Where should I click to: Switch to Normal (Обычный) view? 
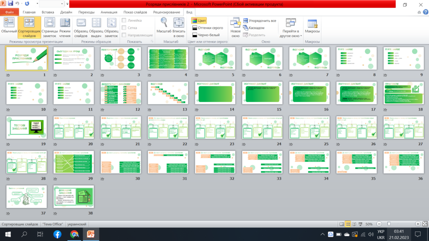[9, 26]
